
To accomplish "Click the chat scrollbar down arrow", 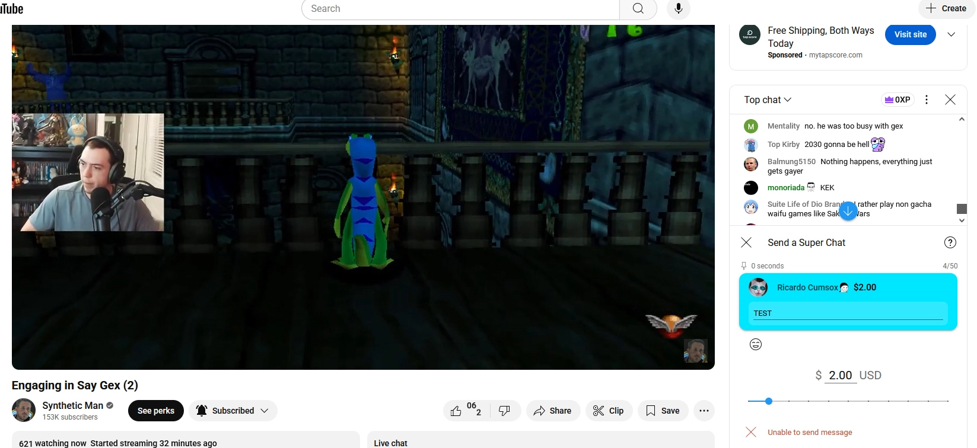I will coord(962,220).
